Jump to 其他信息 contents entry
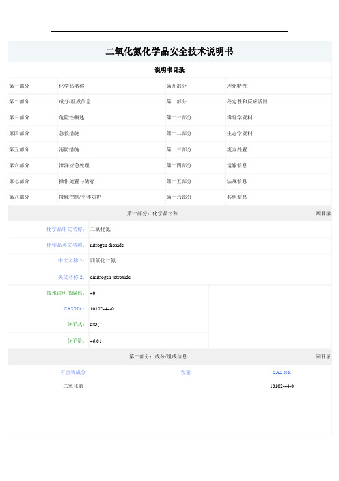The image size is (339, 481). point(236,197)
